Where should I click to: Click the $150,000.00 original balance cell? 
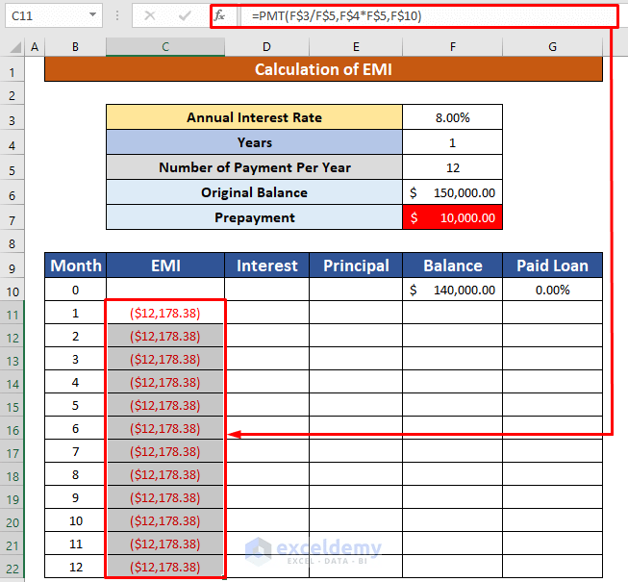(453, 192)
